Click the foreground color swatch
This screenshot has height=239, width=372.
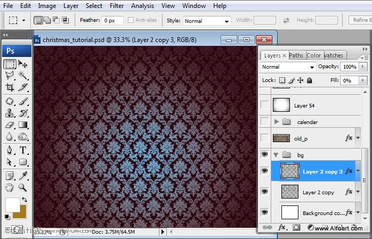pos(12,204)
